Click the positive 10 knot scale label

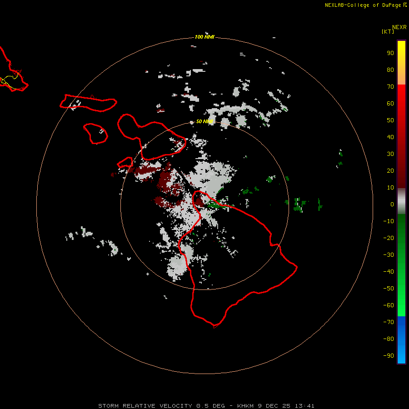tap(390, 188)
